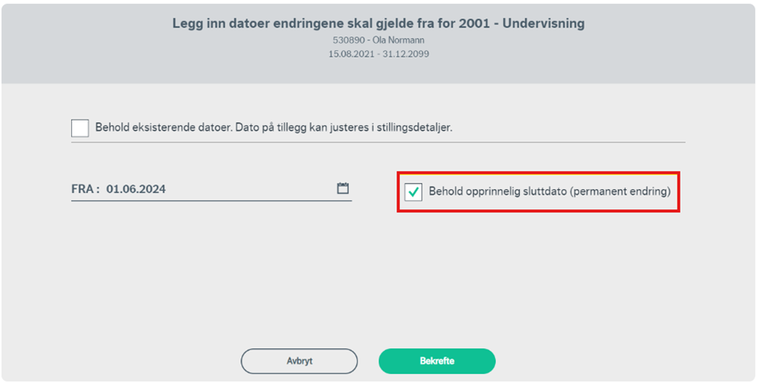759x383 pixels.
Task: Uncheck Behold opprinnelig sluttdato checkbox
Action: 413,192
